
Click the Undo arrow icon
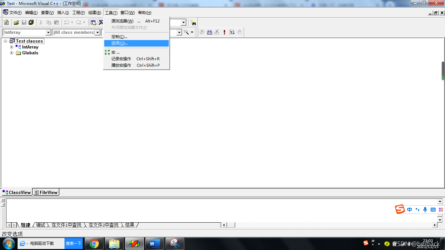(66, 22)
